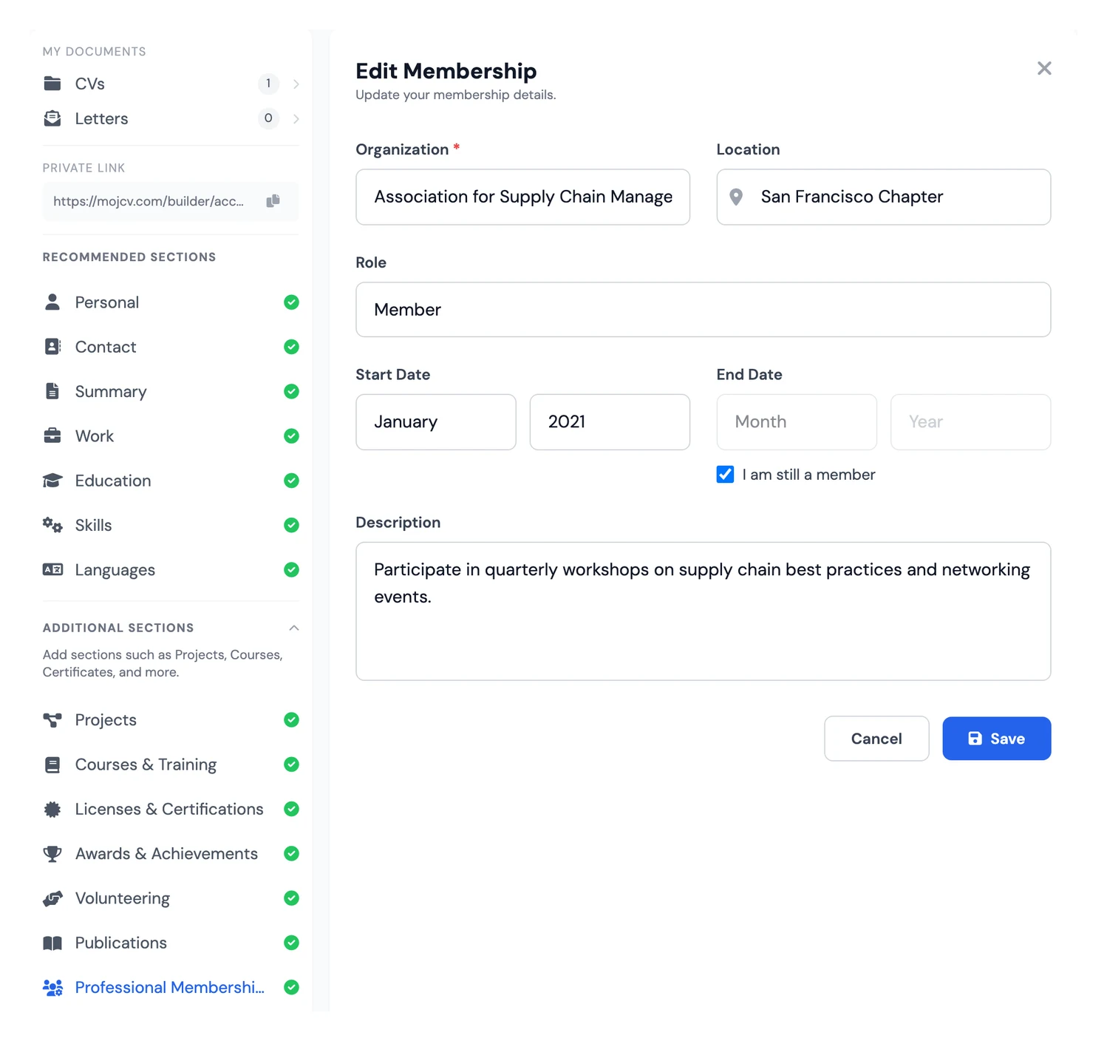1107x1041 pixels.
Task: Open the Work section label
Action: point(95,436)
